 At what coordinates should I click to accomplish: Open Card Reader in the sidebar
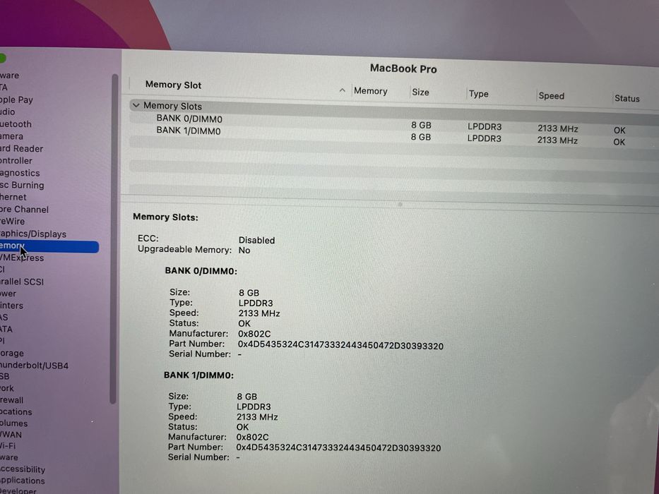[21, 149]
